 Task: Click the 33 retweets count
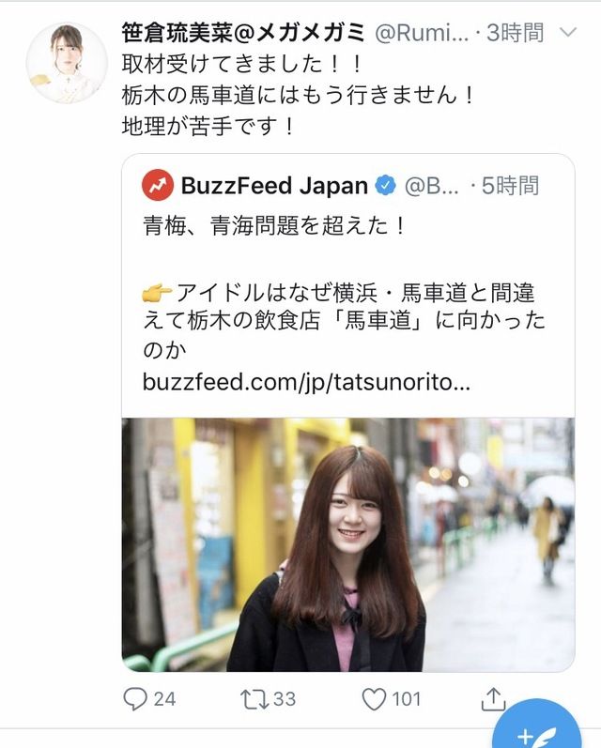[x=285, y=699]
